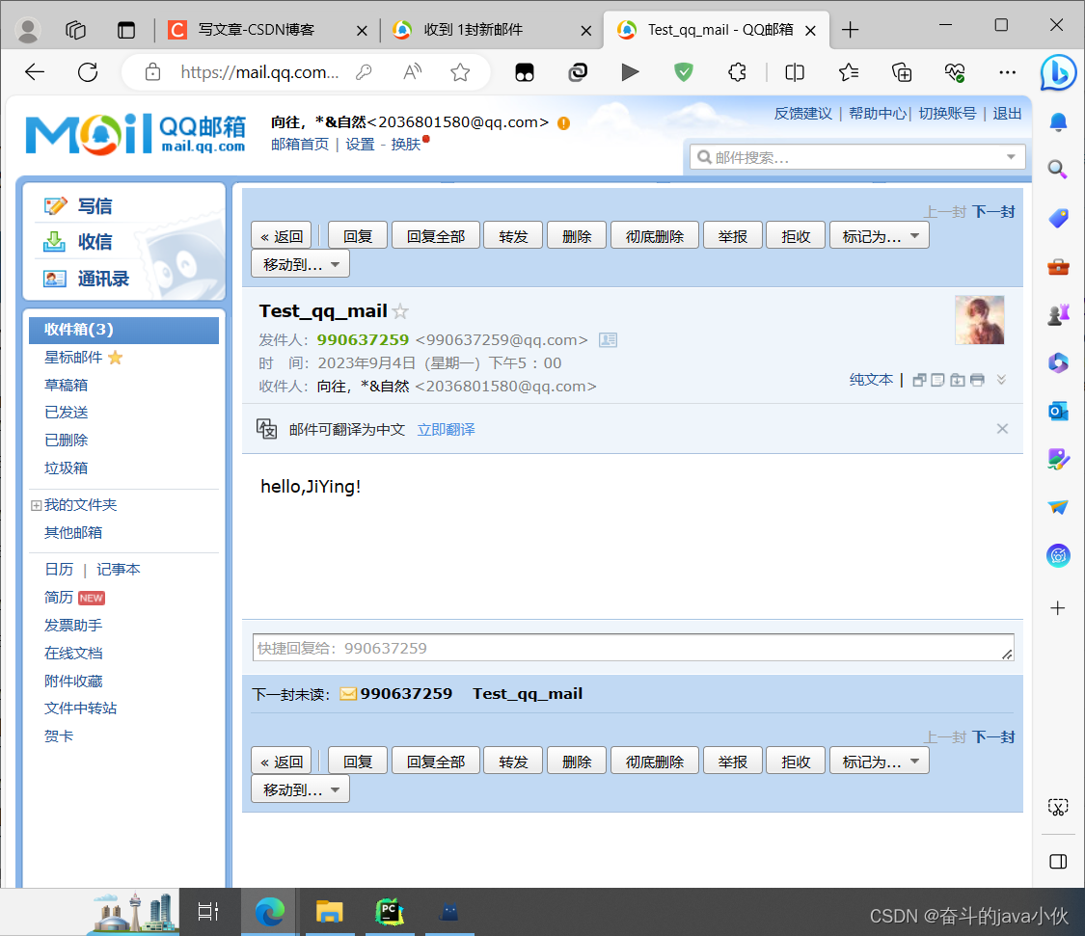This screenshot has width=1085, height=936.
Task: Toggle split screen icon
Action: [795, 72]
